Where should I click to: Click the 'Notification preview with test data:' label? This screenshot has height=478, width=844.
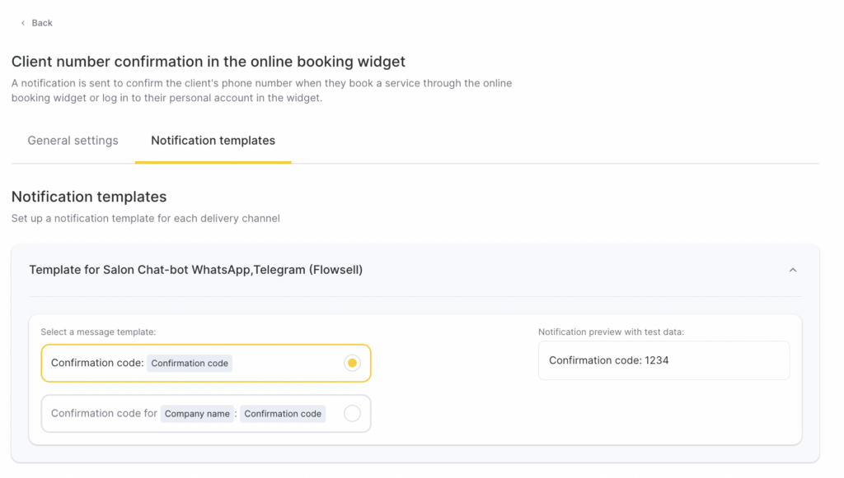(611, 332)
